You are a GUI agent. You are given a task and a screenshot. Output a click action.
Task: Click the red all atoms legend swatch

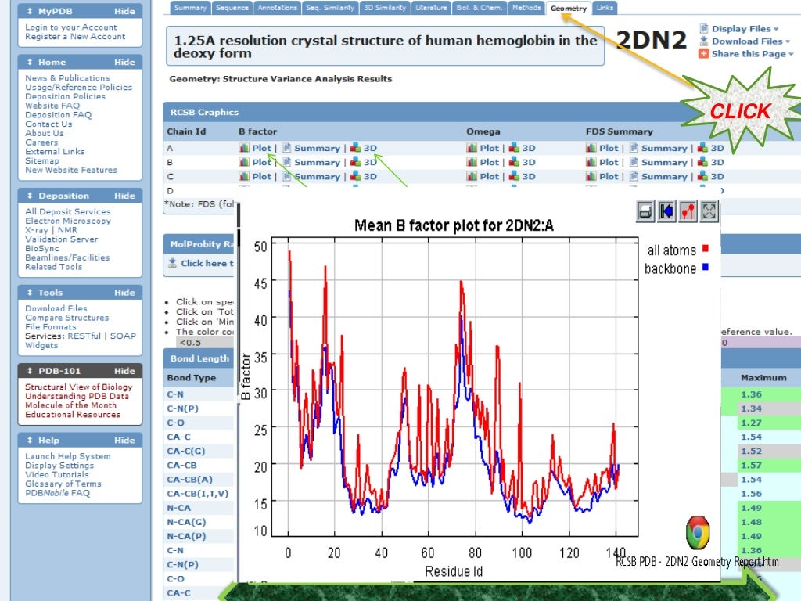click(x=705, y=248)
